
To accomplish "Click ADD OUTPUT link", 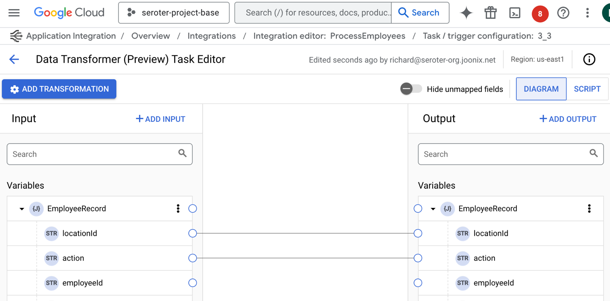I will (568, 119).
